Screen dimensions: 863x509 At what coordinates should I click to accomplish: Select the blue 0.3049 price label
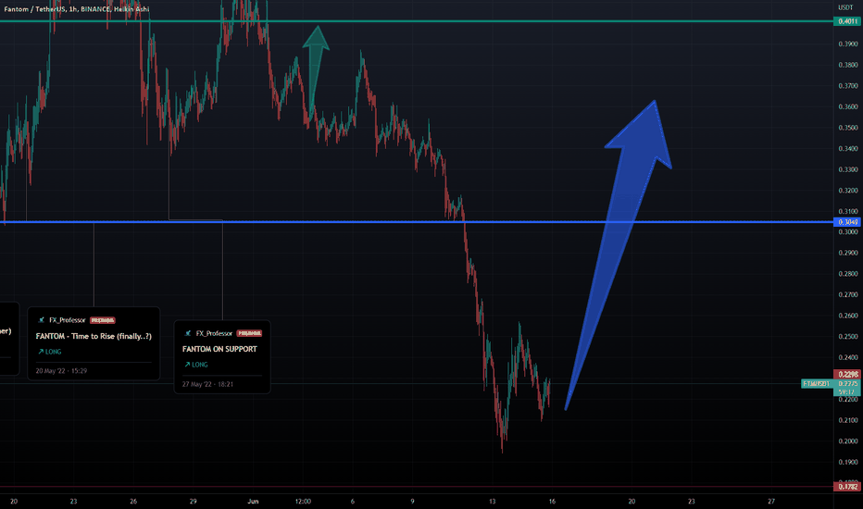tap(847, 222)
